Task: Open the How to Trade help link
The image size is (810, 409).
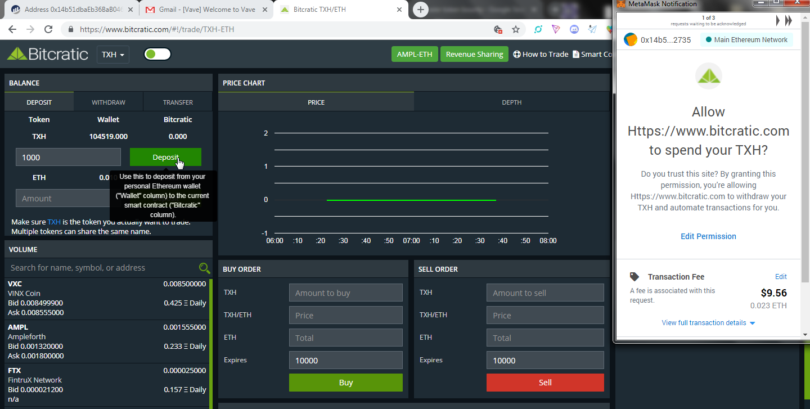Action: 541,54
